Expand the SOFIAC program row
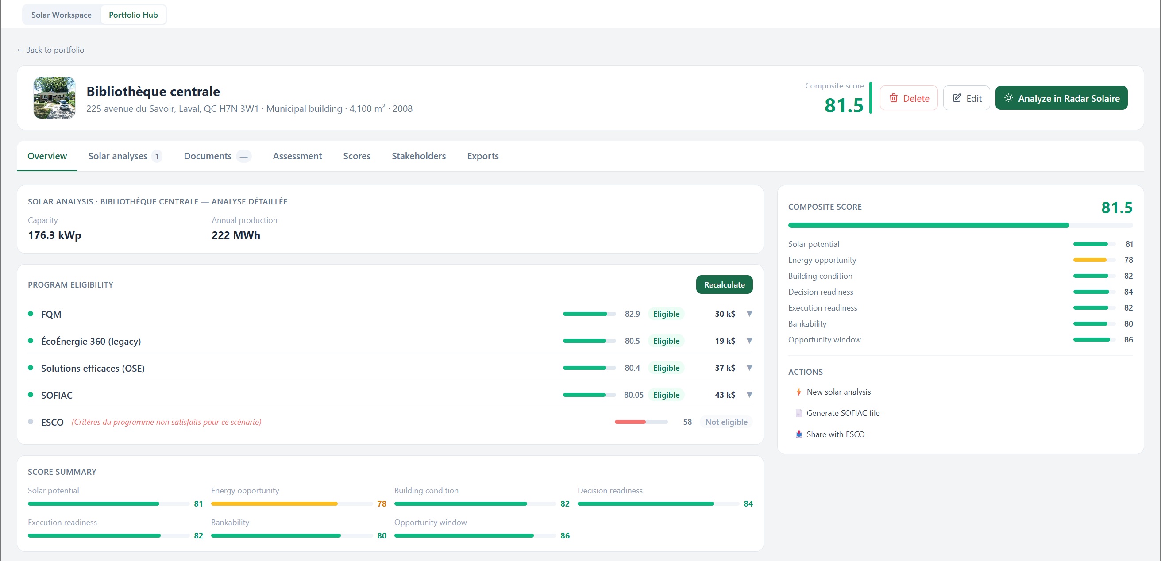This screenshot has width=1161, height=561. [749, 395]
